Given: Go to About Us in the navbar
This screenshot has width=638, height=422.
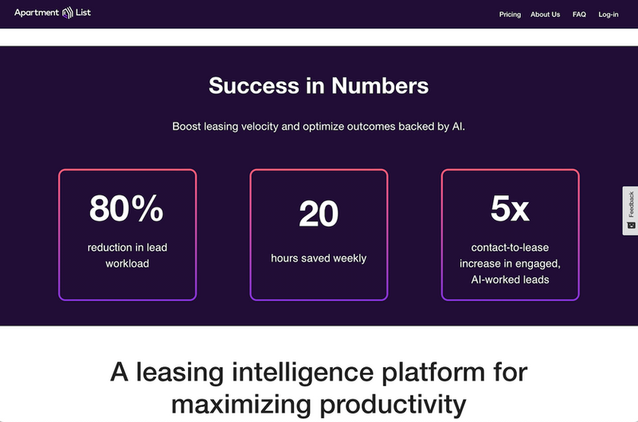Looking at the screenshot, I should tap(545, 14).
